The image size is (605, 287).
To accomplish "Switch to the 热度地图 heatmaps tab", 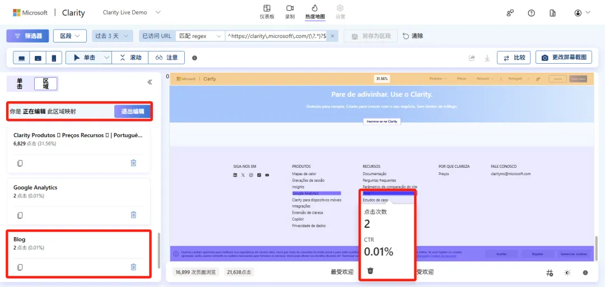I will (x=315, y=12).
